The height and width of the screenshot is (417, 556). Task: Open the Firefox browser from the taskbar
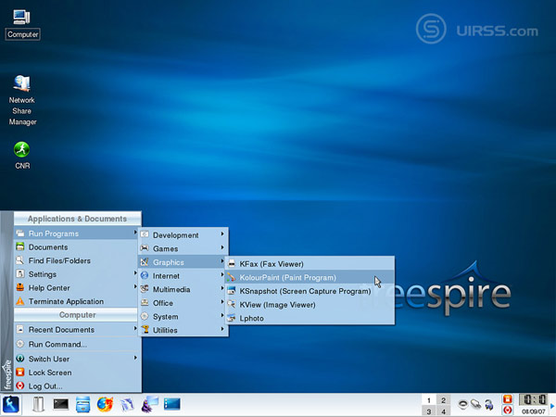[x=105, y=404]
